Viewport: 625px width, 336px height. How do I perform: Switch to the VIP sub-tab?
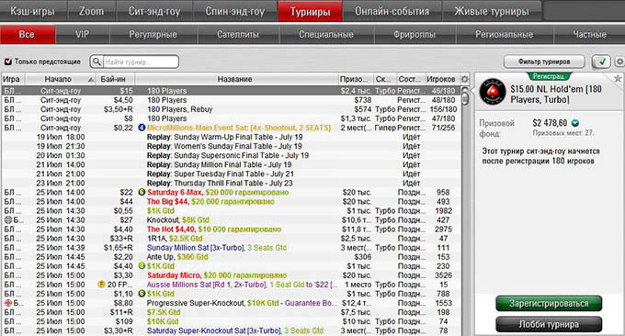tap(82, 35)
